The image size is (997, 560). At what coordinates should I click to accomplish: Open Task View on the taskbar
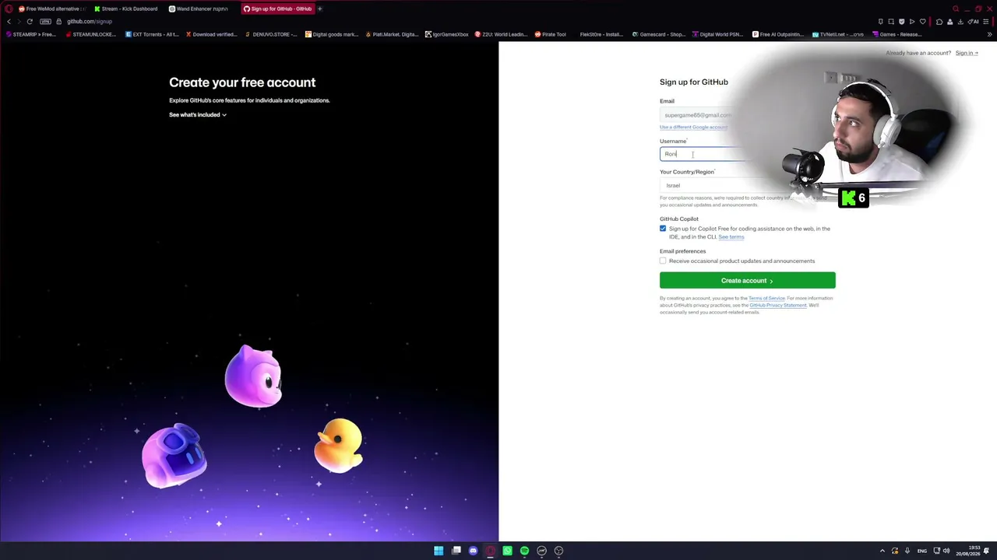click(x=456, y=551)
